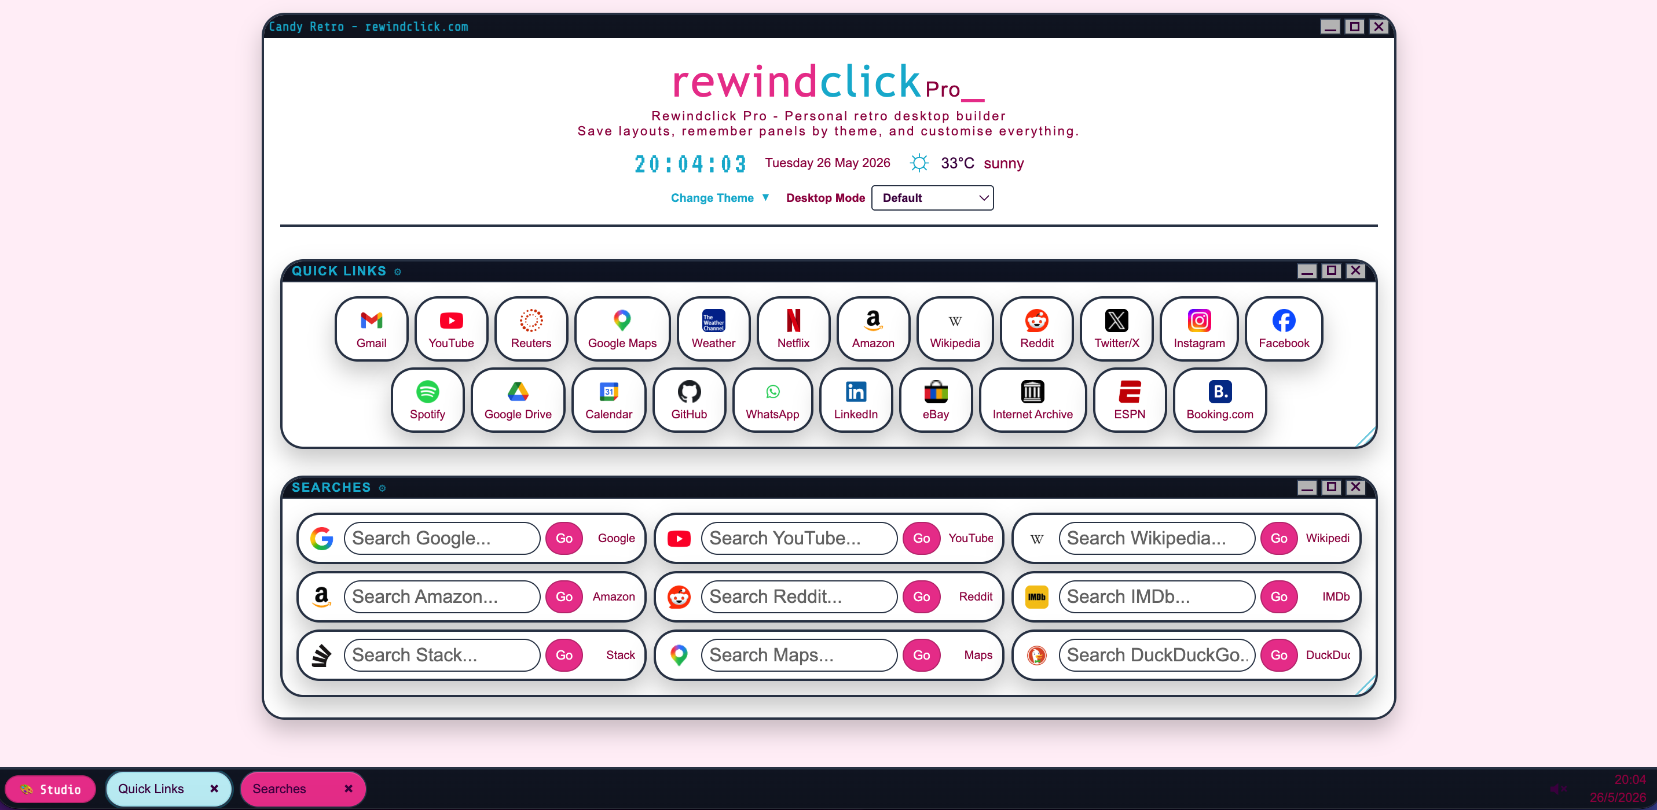Open the Gmail quick link
This screenshot has width=1657, height=810.
pyautogui.click(x=371, y=329)
